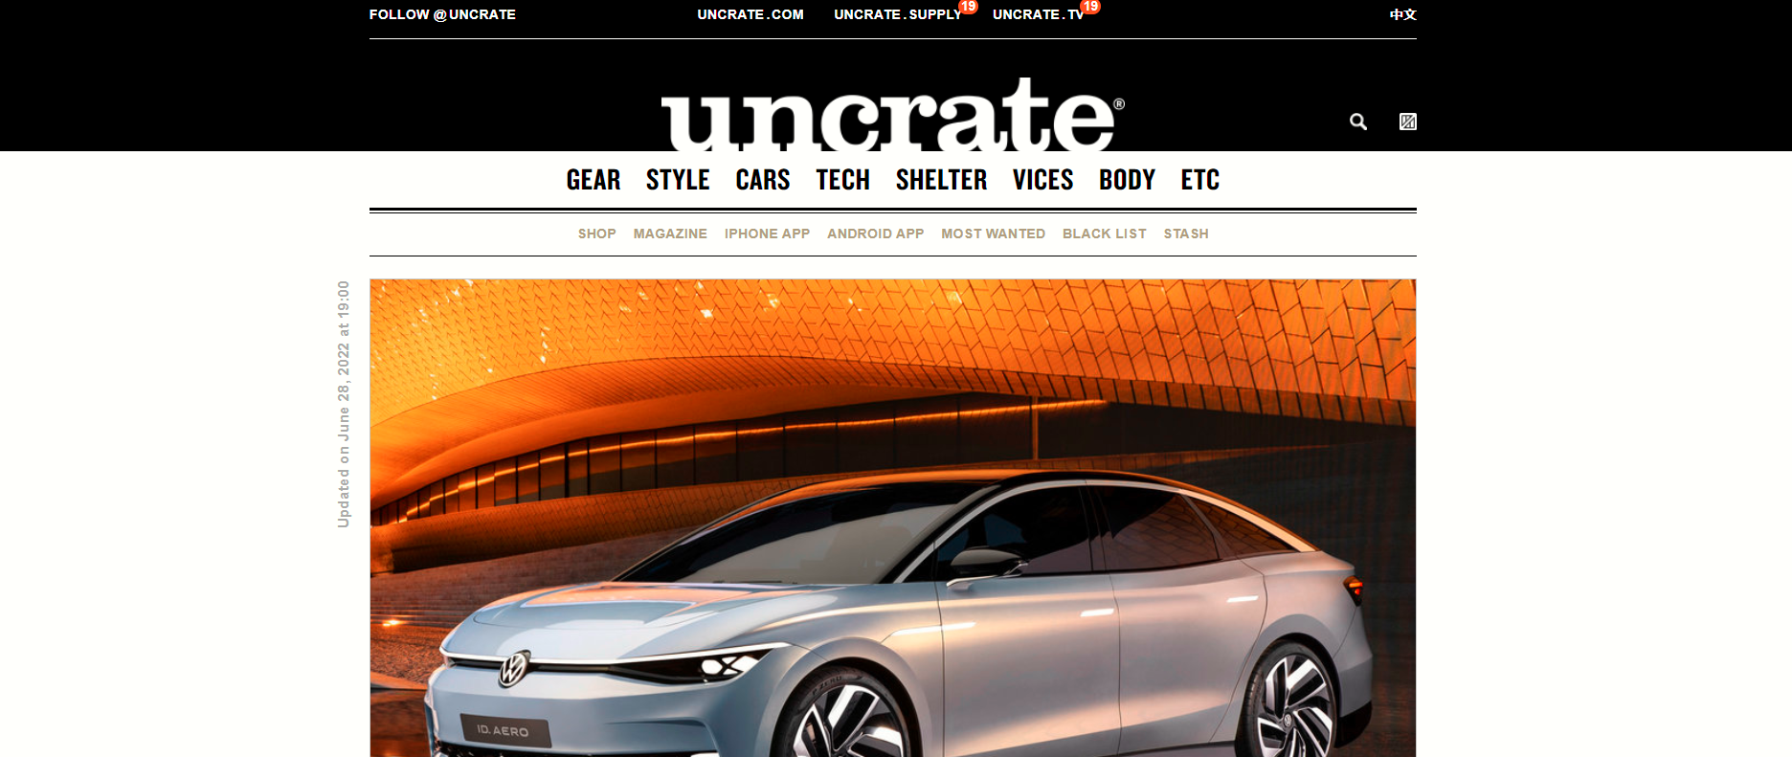The image size is (1792, 757).
Task: Follow @Uncrate link
Action: point(442,14)
